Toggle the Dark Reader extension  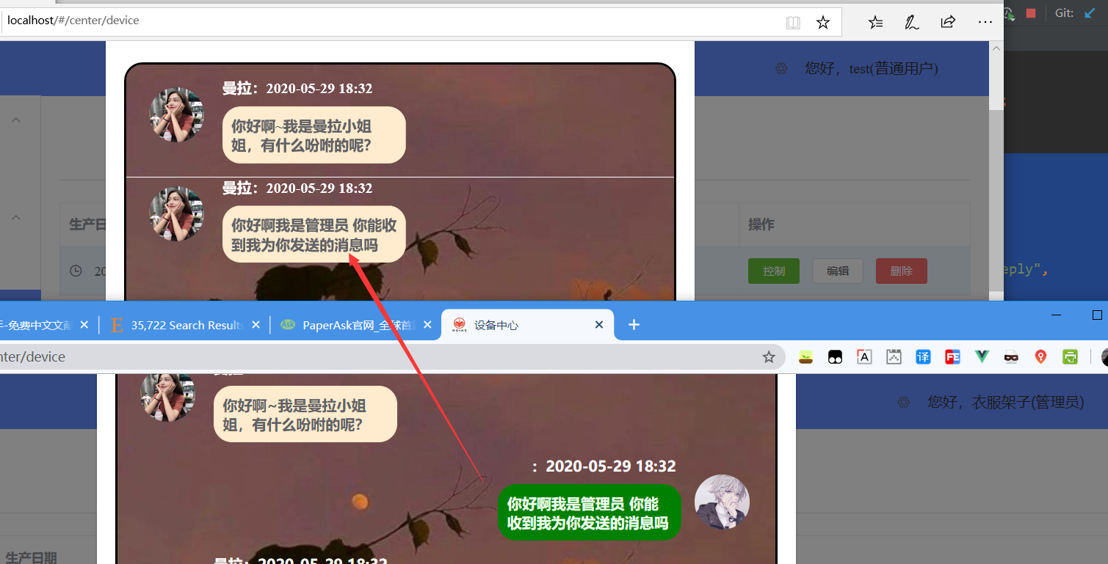(835, 356)
